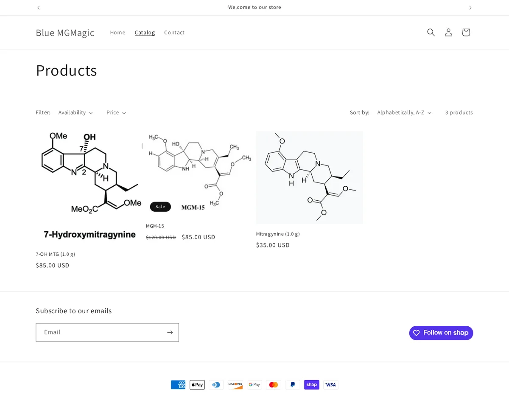
Task: Click the 'Products' page heading
Action: click(67, 70)
